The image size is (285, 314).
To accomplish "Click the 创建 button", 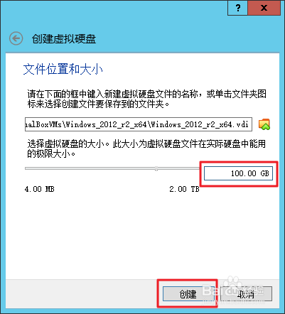I will pos(188,294).
